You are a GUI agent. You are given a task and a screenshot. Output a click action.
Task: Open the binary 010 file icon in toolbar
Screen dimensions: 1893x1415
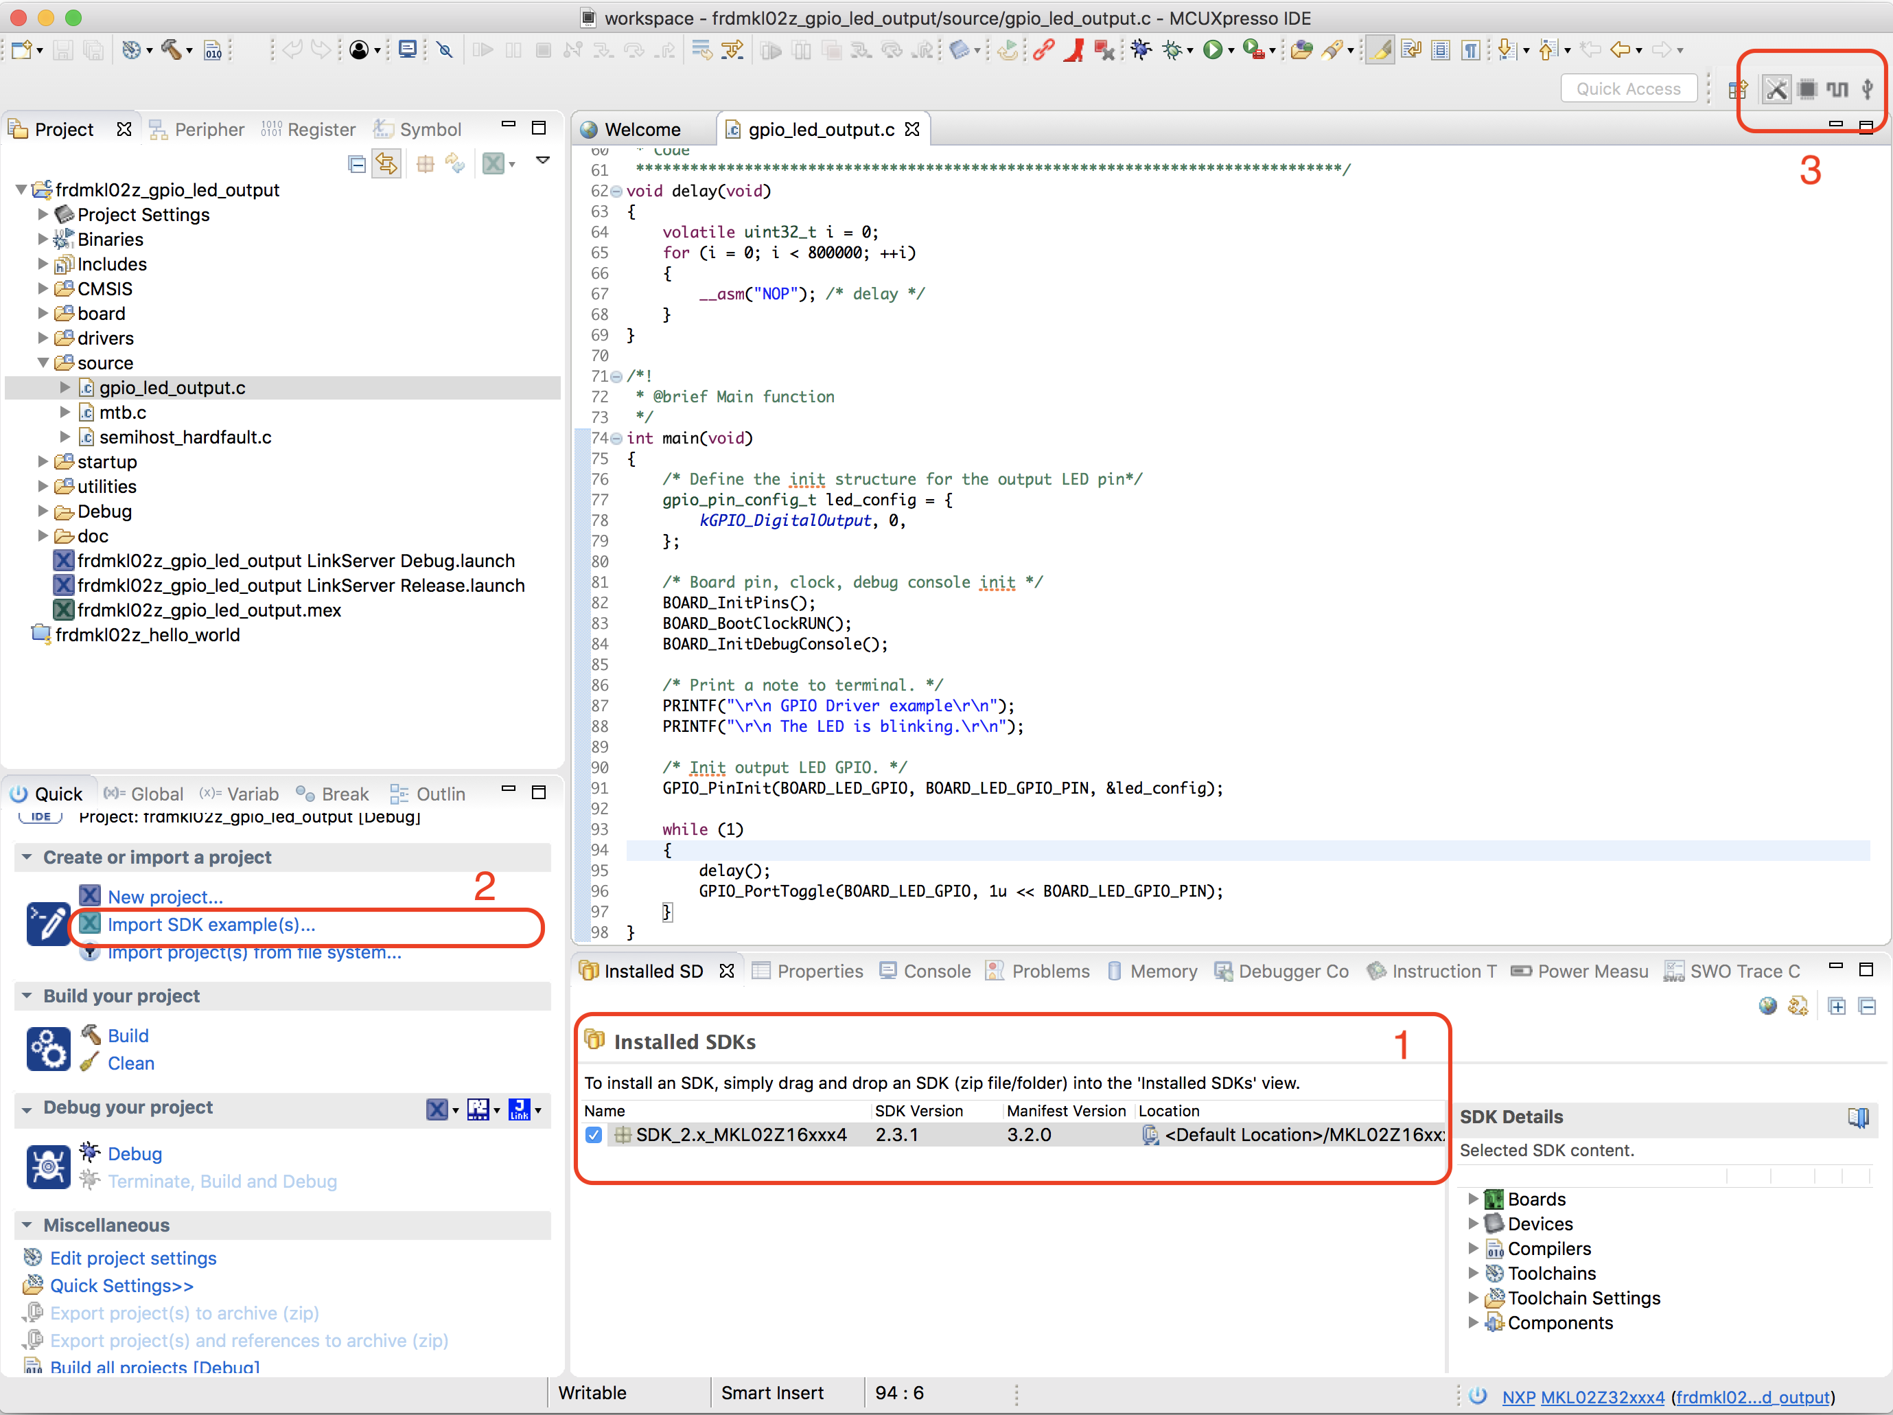[213, 51]
